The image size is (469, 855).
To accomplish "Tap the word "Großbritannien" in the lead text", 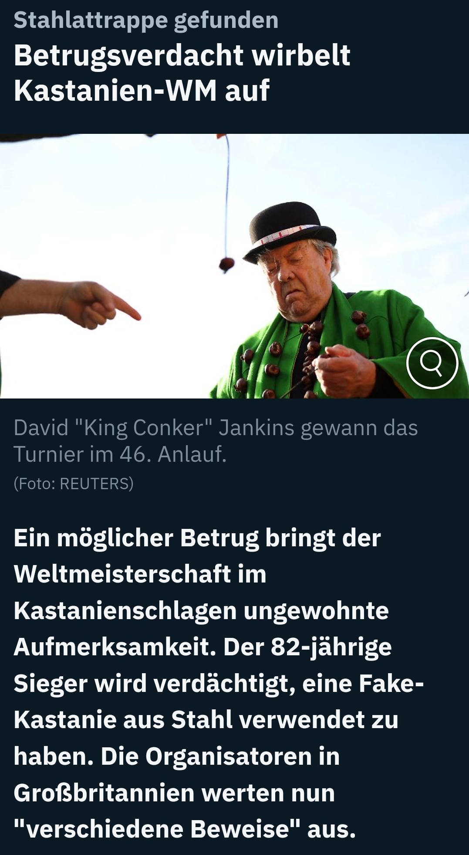I will 104,792.
